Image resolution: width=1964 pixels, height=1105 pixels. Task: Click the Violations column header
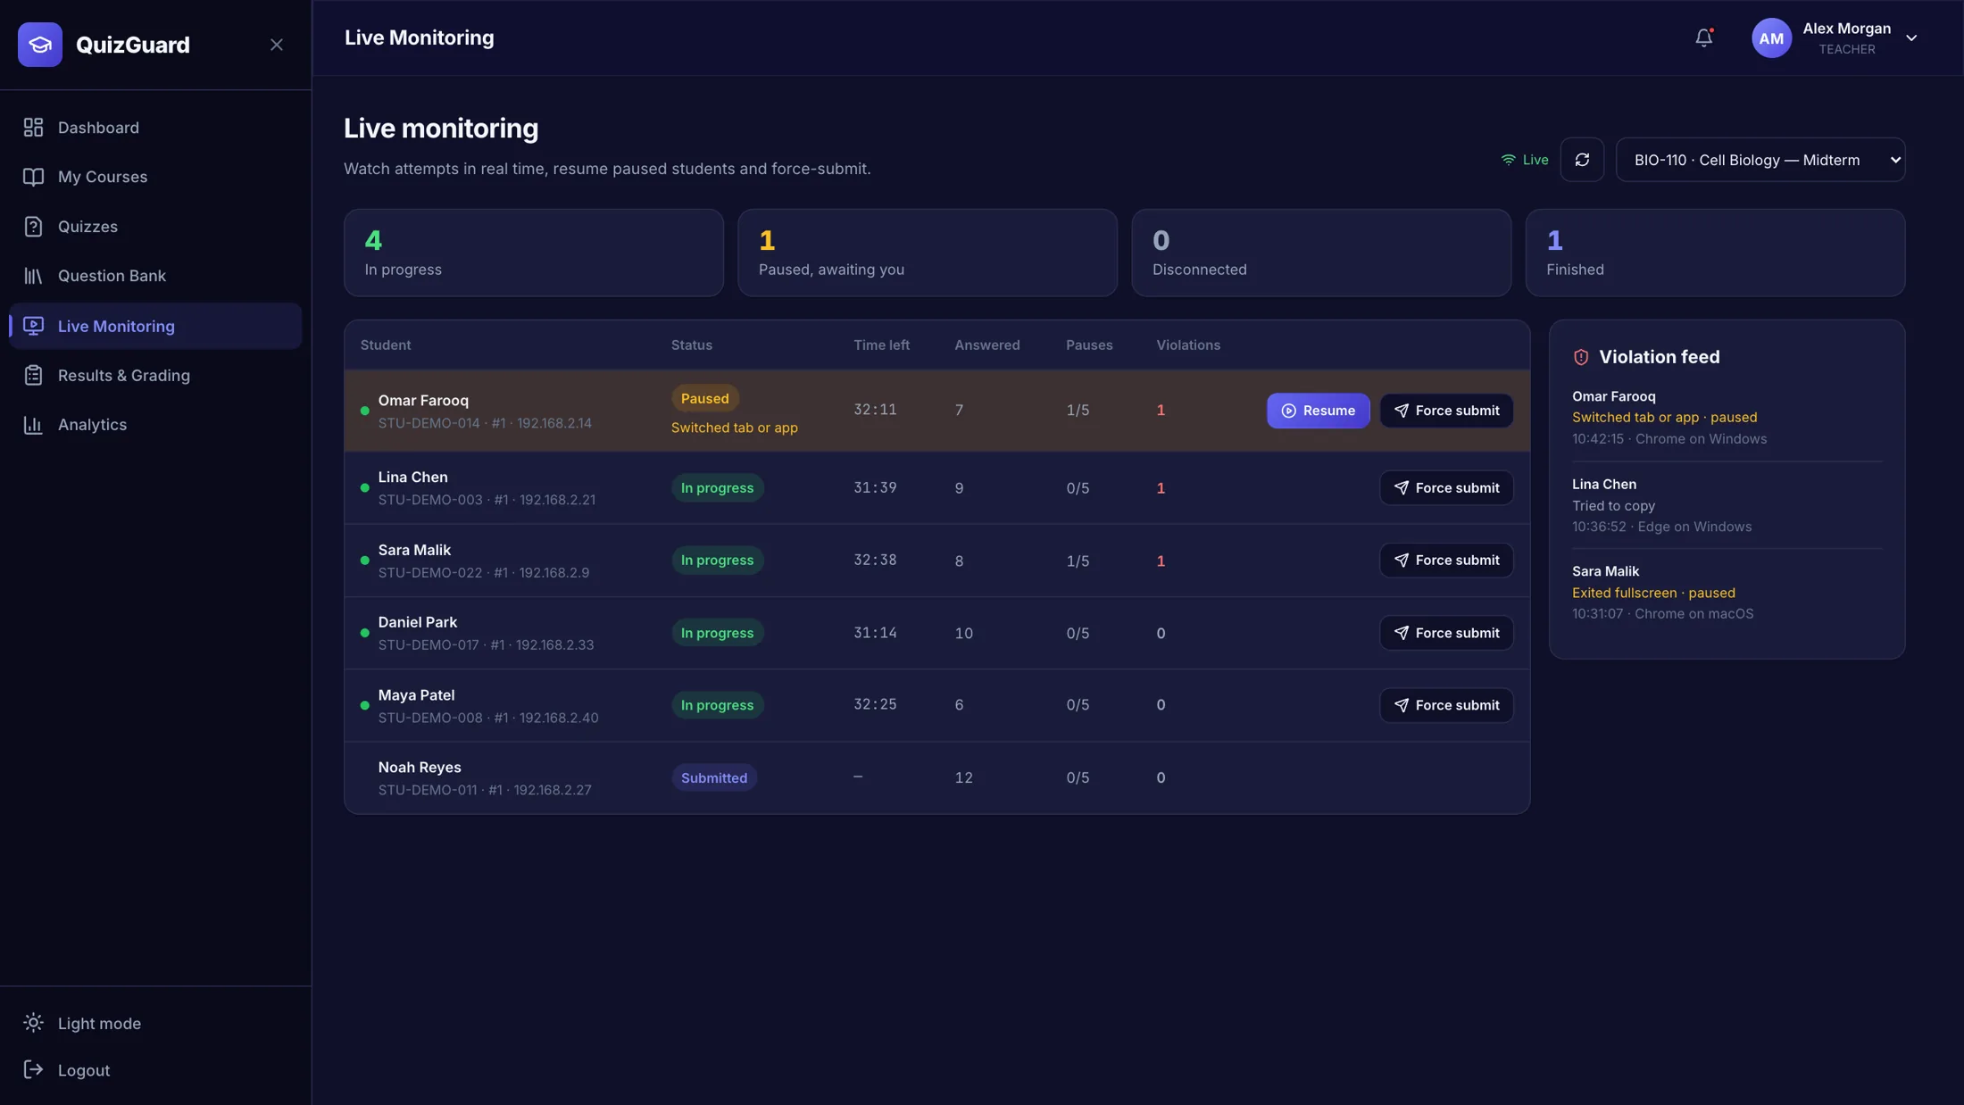point(1188,345)
